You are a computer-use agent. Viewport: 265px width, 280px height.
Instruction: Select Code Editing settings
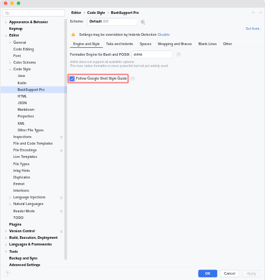coord(23,49)
